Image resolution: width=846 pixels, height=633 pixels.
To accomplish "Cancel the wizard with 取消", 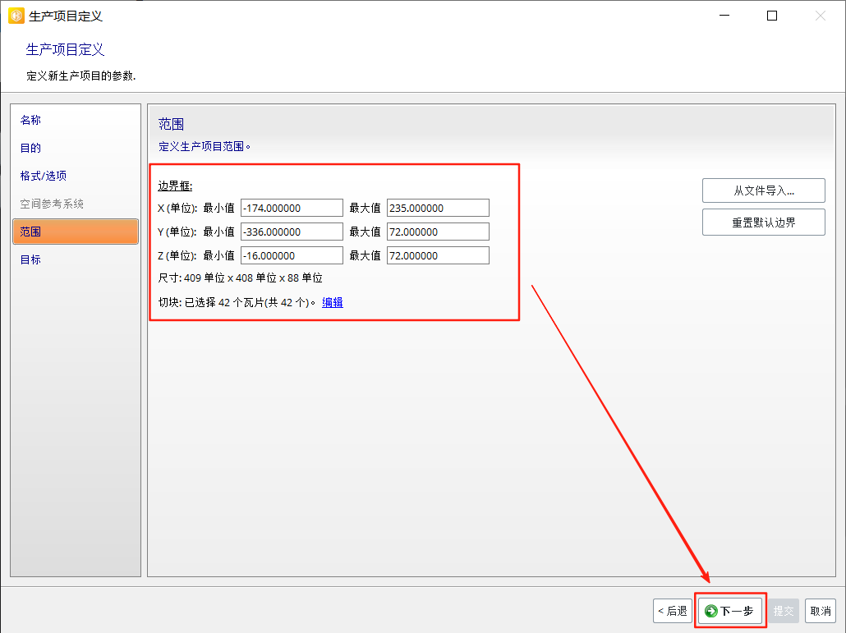I will pos(821,611).
